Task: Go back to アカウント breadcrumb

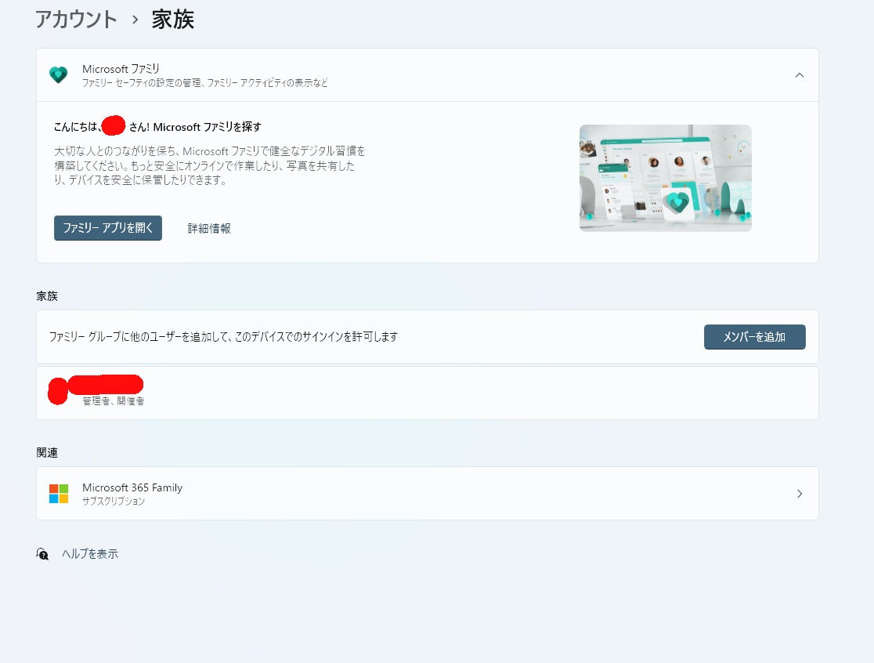Action: pos(77,20)
